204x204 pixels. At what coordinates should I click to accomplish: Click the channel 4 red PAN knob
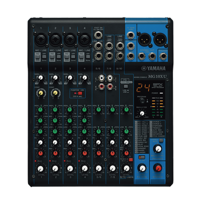pyautogui.click(x=84, y=153)
